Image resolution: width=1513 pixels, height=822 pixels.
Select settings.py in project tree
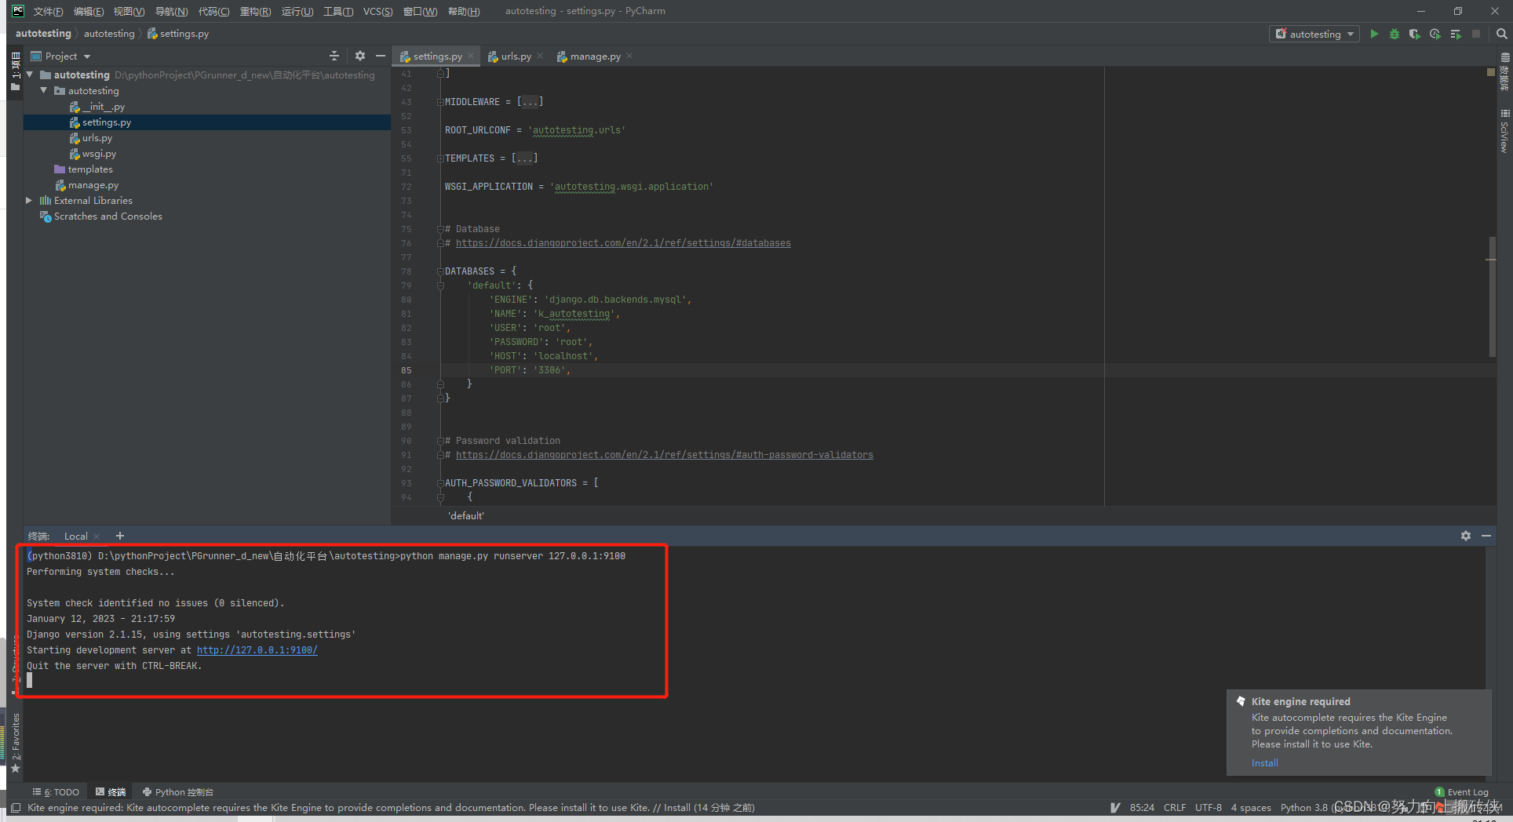click(x=107, y=122)
